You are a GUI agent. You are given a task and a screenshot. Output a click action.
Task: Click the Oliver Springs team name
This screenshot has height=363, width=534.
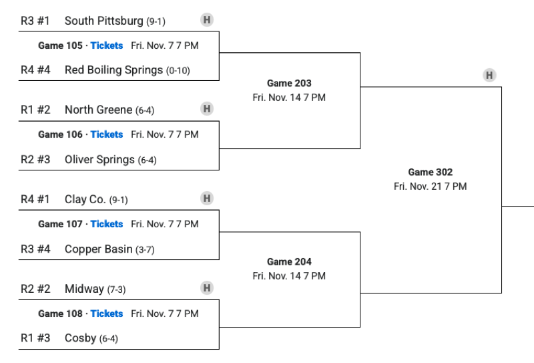coord(100,160)
